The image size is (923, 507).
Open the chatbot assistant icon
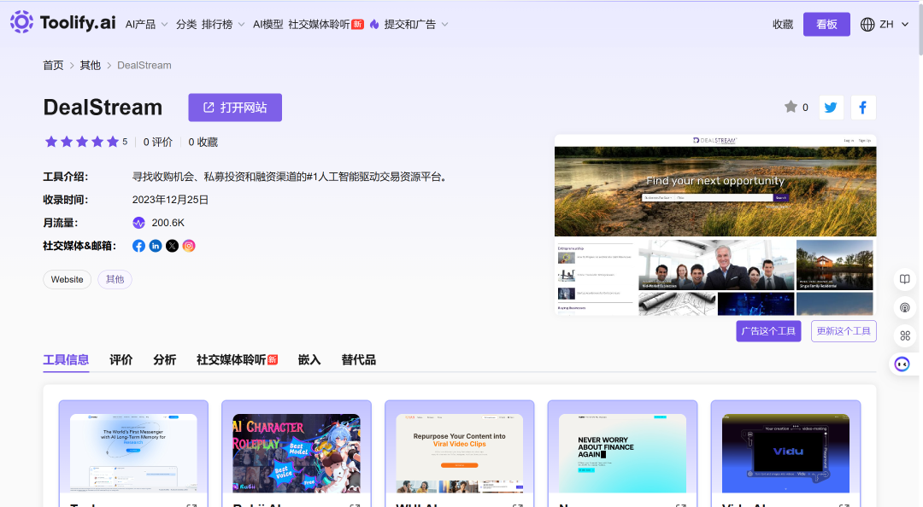[902, 364]
